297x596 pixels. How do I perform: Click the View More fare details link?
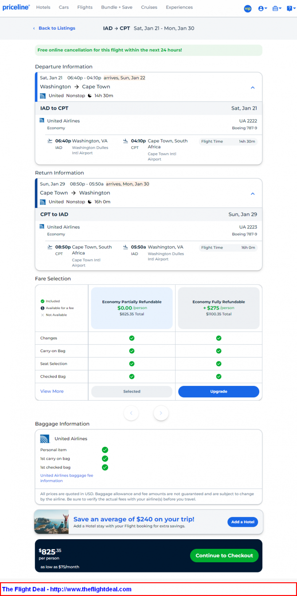tap(52, 391)
